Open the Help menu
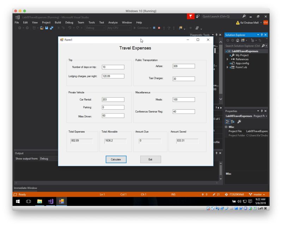This screenshot has width=282, height=227. (139, 23)
